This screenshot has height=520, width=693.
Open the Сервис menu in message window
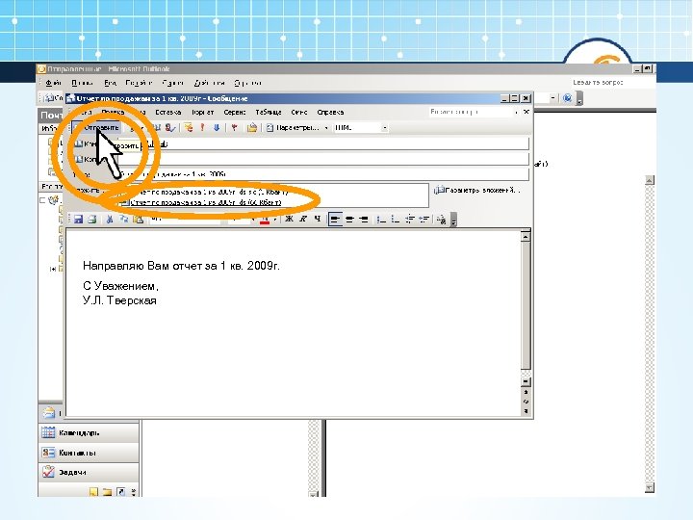235,113
